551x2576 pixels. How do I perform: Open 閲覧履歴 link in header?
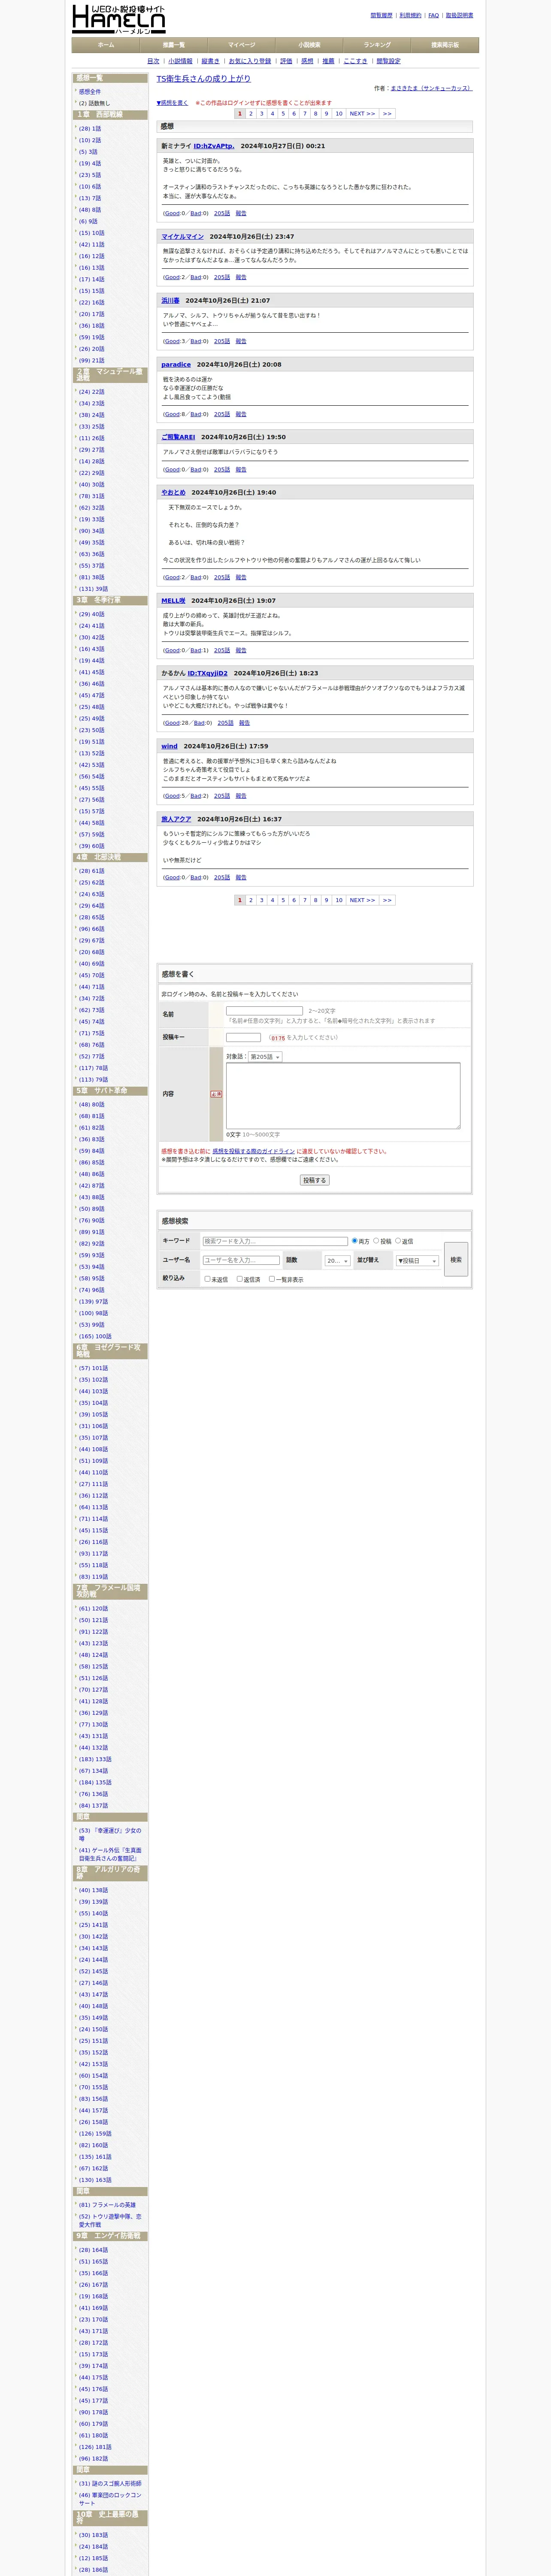pyautogui.click(x=381, y=15)
